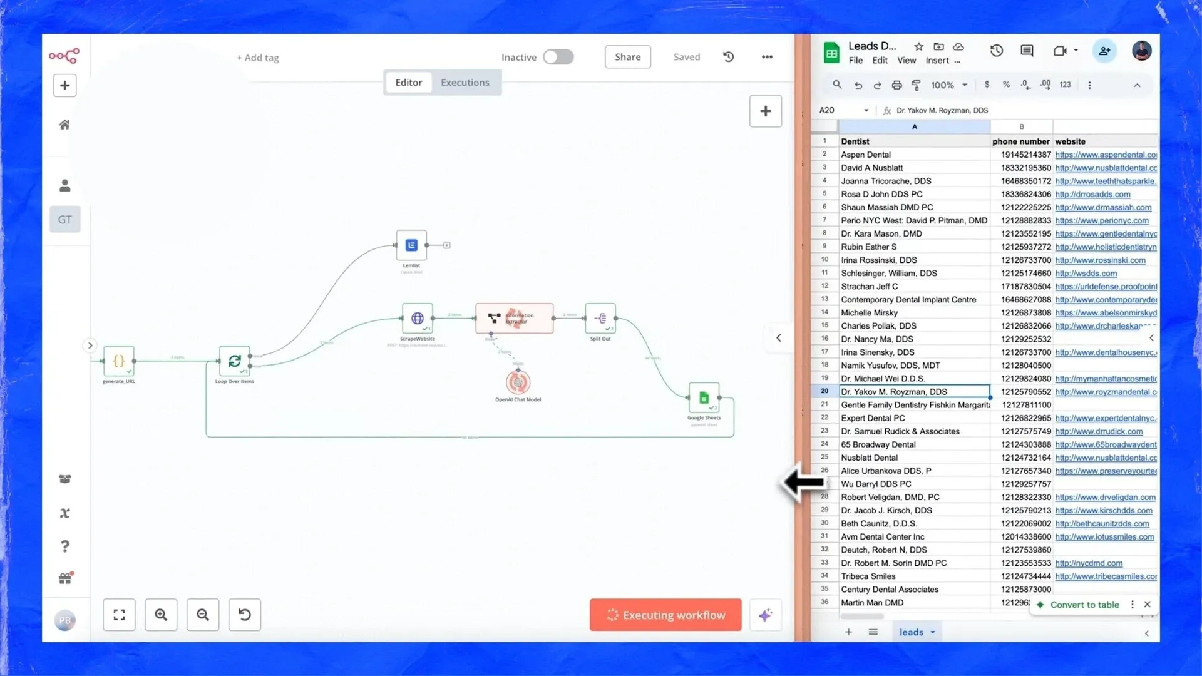The image size is (1202, 676).
Task: Click Executing workflow button
Action: pyautogui.click(x=665, y=615)
